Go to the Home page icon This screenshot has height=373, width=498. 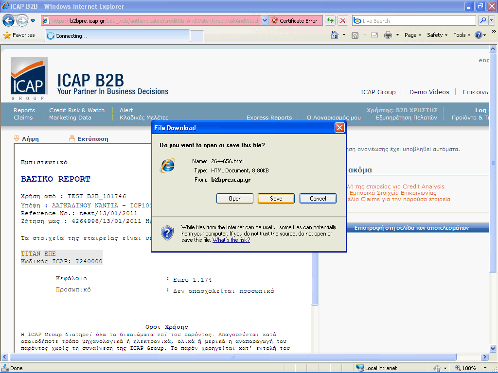coord(335,35)
